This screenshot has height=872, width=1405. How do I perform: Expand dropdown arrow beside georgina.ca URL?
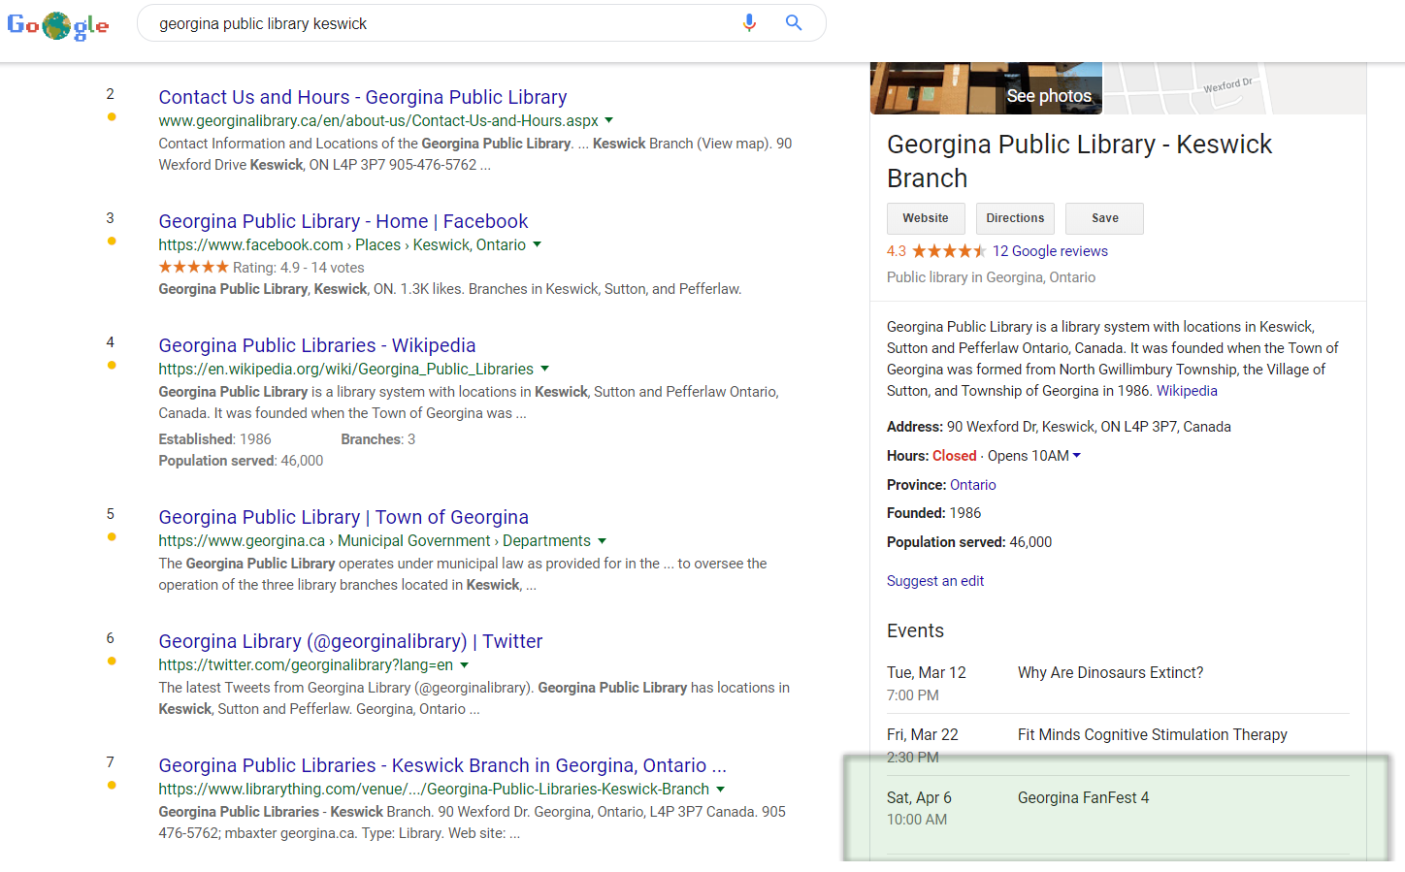[602, 540]
